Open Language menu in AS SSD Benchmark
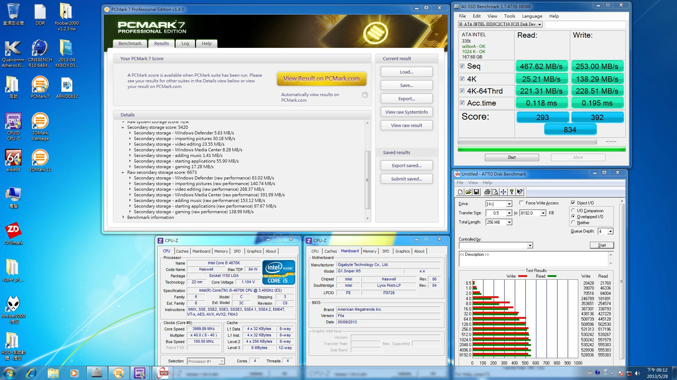 coord(532,16)
